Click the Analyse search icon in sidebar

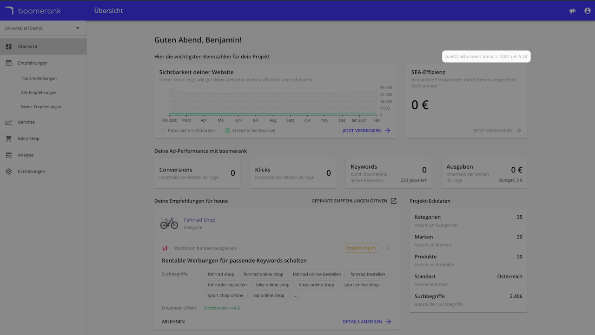(x=9, y=155)
